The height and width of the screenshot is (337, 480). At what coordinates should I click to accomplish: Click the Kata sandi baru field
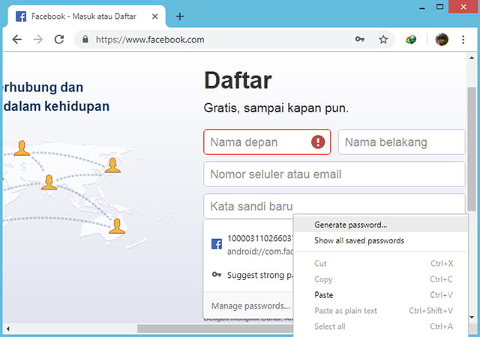(x=334, y=206)
